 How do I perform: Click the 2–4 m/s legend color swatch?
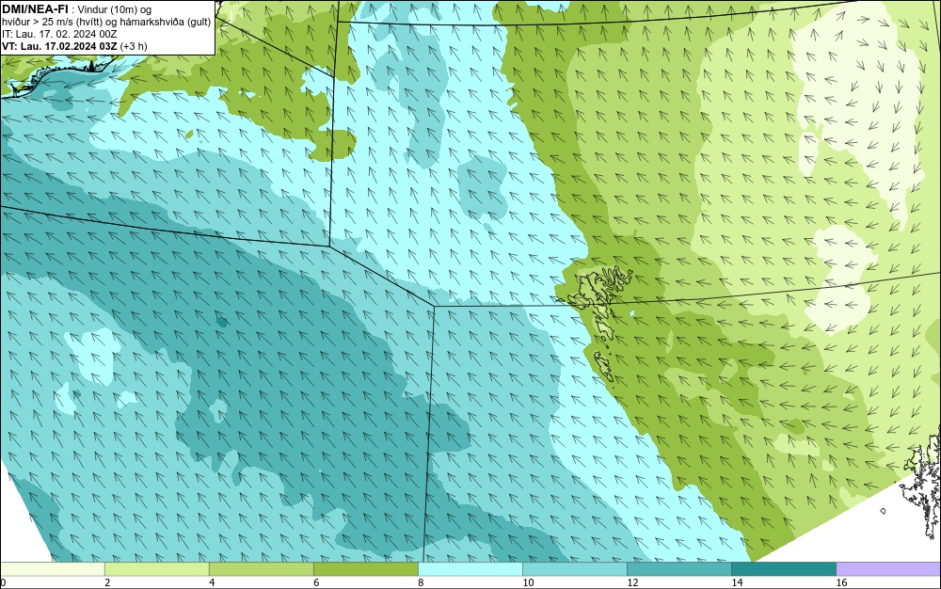[156, 568]
